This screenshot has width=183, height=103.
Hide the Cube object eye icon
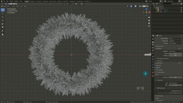pos(181,12)
